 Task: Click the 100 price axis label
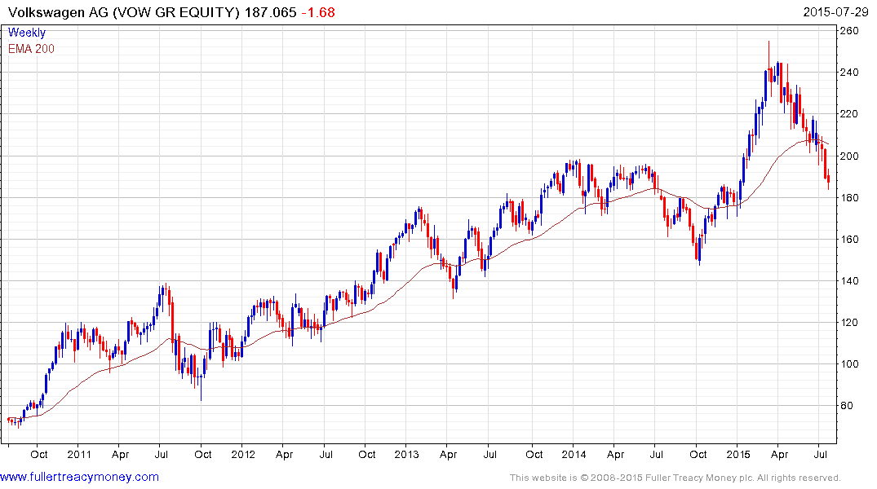pos(849,364)
